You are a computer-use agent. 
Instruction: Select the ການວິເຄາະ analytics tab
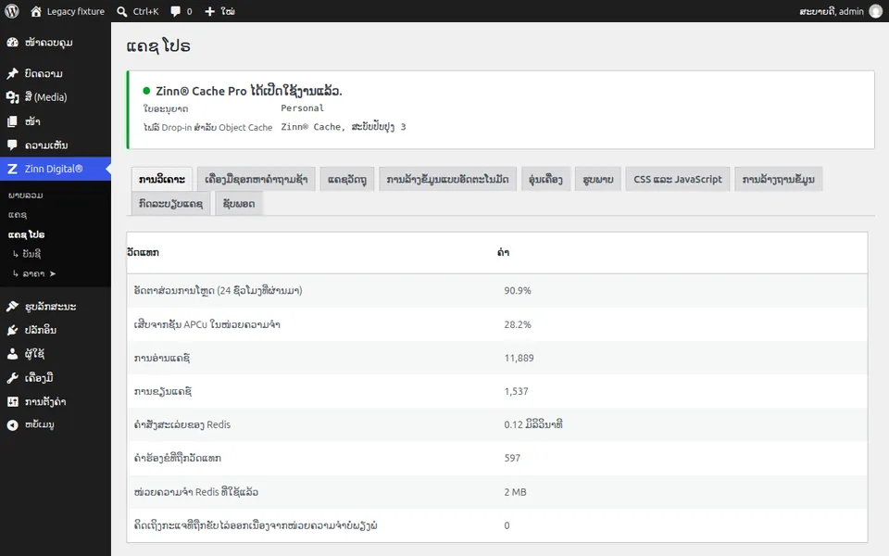tap(161, 179)
